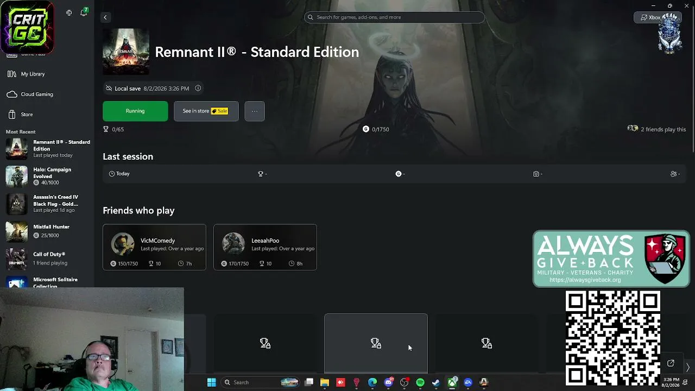Open the red app icon next to File Explorer
Screen dimensions: 695x391
pyautogui.click(x=340, y=382)
